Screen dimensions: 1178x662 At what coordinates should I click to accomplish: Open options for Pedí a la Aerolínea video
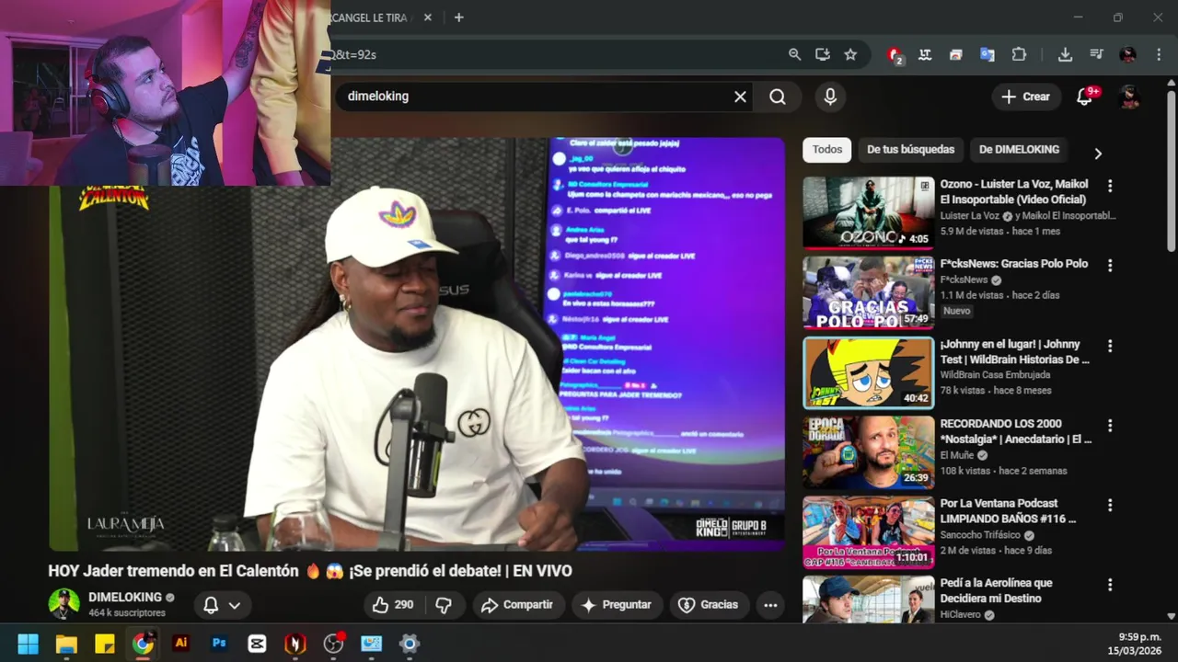(1110, 585)
